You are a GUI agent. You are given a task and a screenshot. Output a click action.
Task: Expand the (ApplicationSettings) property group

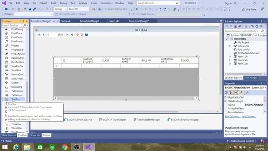(225, 97)
